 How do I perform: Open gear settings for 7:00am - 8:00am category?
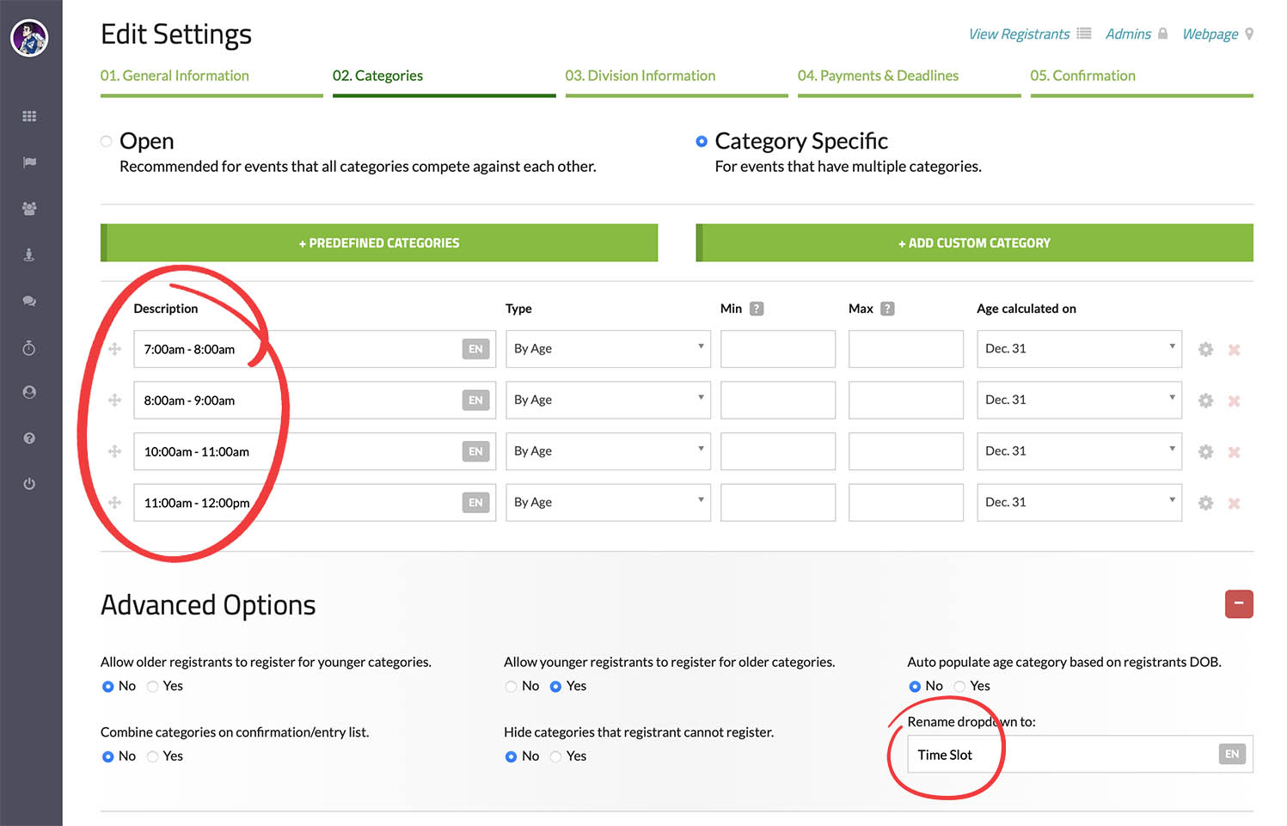[1205, 350]
